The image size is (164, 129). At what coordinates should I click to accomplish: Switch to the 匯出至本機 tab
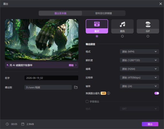60,13
